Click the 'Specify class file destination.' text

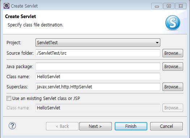pyautogui.click(x=35, y=25)
